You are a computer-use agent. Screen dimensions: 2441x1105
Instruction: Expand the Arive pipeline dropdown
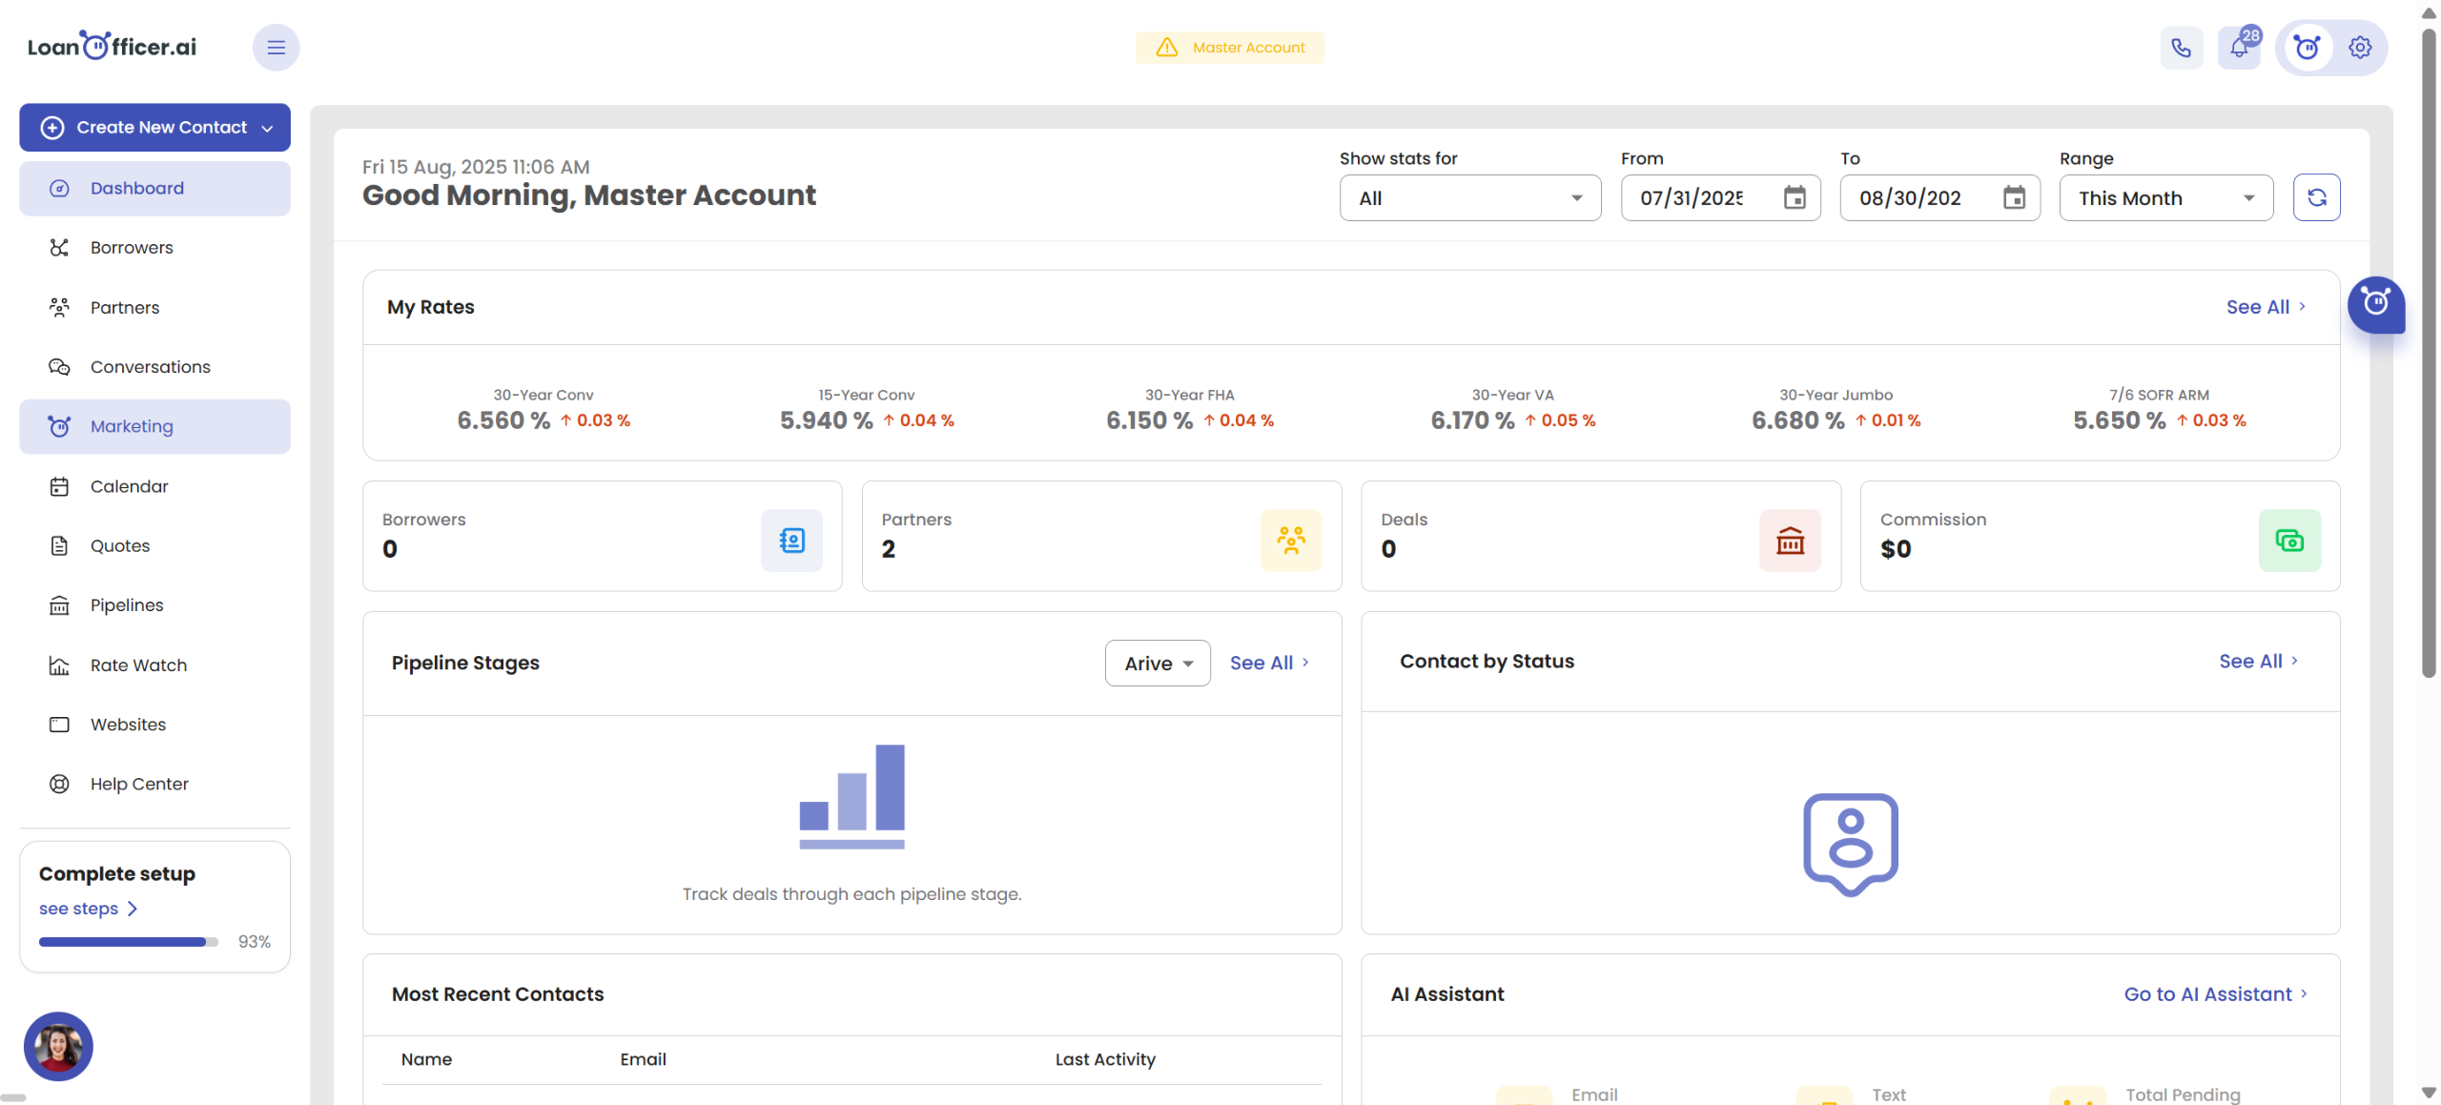[x=1158, y=663]
